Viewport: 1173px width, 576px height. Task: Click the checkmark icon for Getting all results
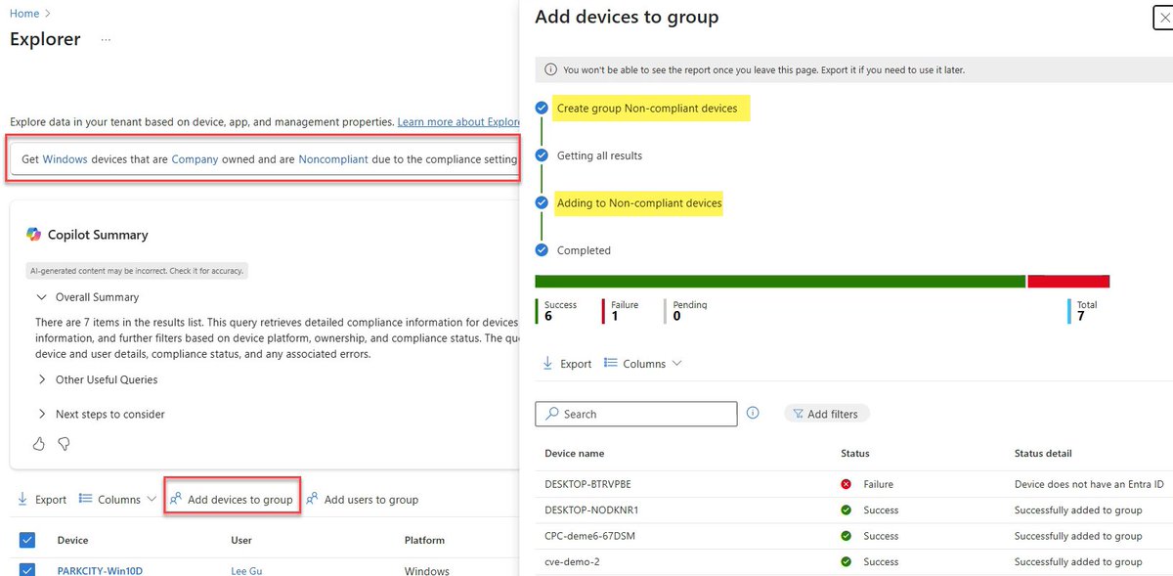click(x=542, y=155)
